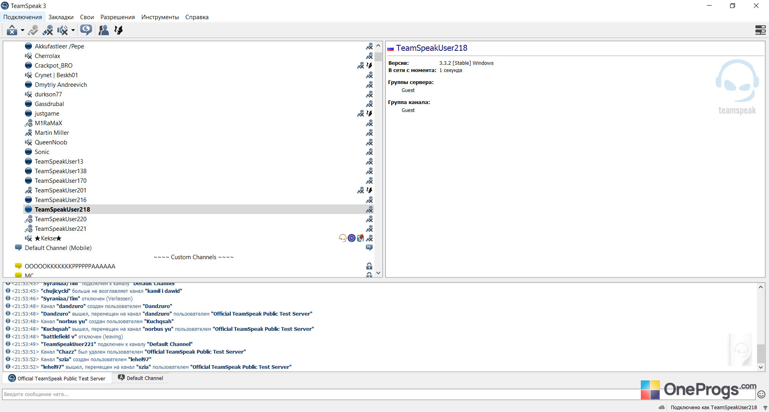Switch to the Default Channel chat tab

140,378
